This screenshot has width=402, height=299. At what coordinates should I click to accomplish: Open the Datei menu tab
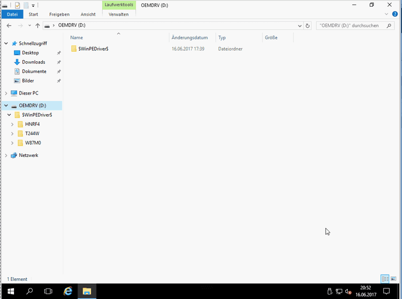[x=12, y=15]
